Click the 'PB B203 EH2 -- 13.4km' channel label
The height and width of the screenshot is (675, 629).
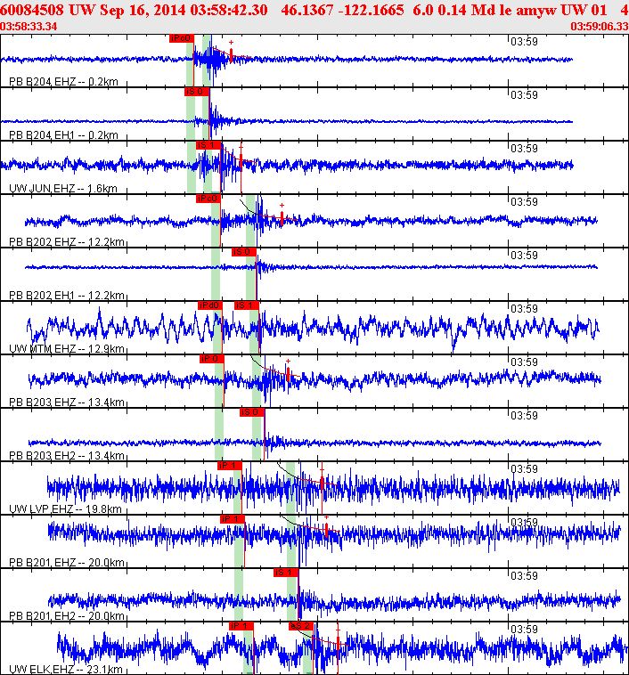[66, 455]
